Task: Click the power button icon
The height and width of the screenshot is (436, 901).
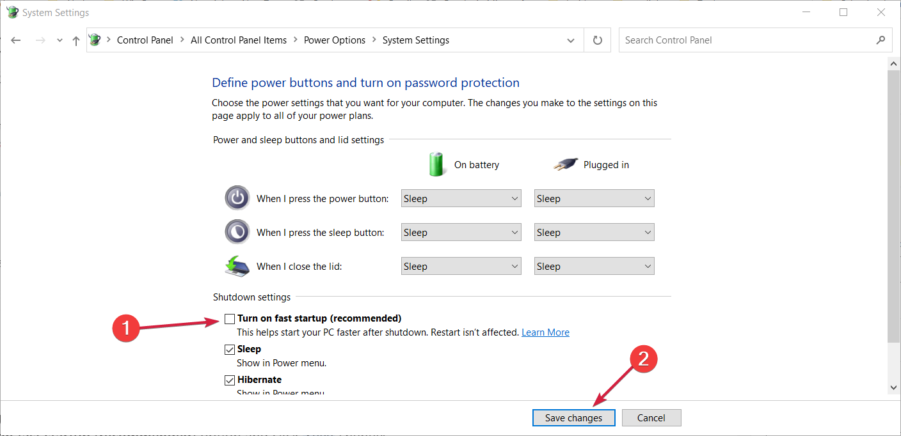Action: (x=237, y=198)
